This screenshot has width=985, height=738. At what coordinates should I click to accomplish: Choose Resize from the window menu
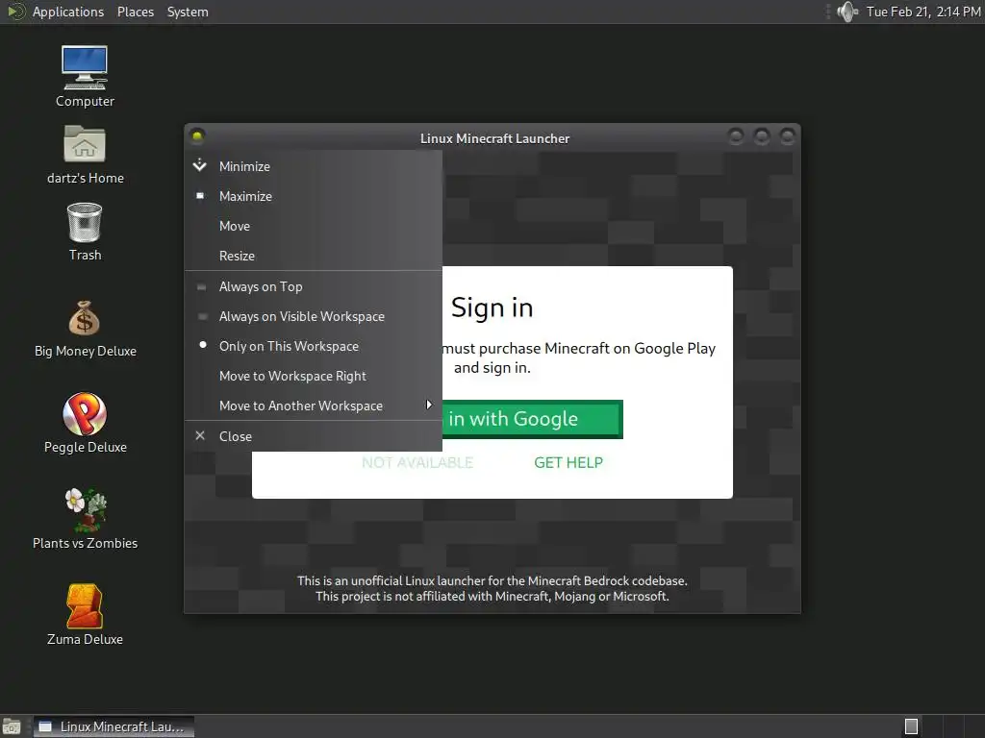point(314,256)
